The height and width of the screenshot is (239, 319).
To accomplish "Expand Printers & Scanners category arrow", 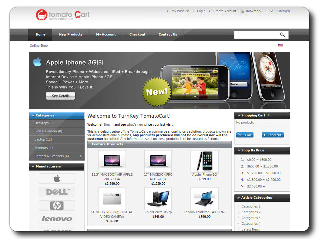I will [80, 156].
